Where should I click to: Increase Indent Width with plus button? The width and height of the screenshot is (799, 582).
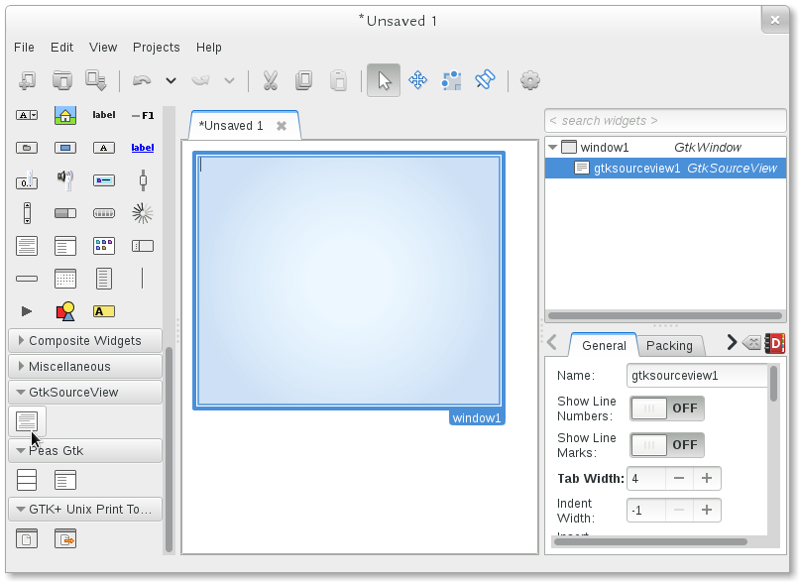pyautogui.click(x=706, y=511)
